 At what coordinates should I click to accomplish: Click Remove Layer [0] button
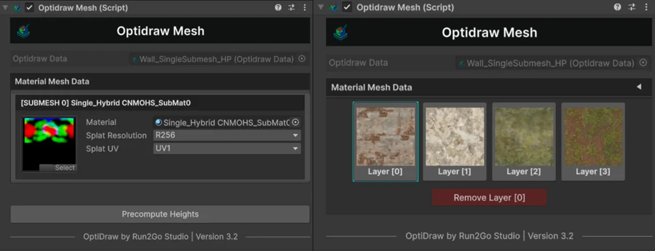pyautogui.click(x=489, y=197)
